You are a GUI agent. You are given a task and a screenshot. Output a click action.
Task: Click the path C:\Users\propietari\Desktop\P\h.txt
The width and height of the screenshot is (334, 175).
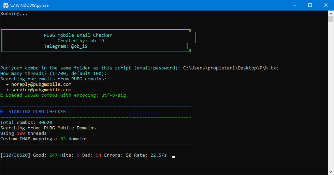pyautogui.click(x=231, y=68)
